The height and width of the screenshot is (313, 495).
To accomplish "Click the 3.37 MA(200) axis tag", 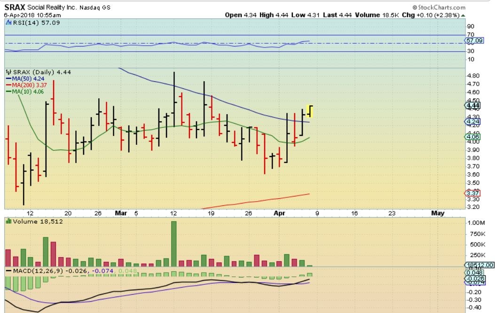I will pos(472,193).
